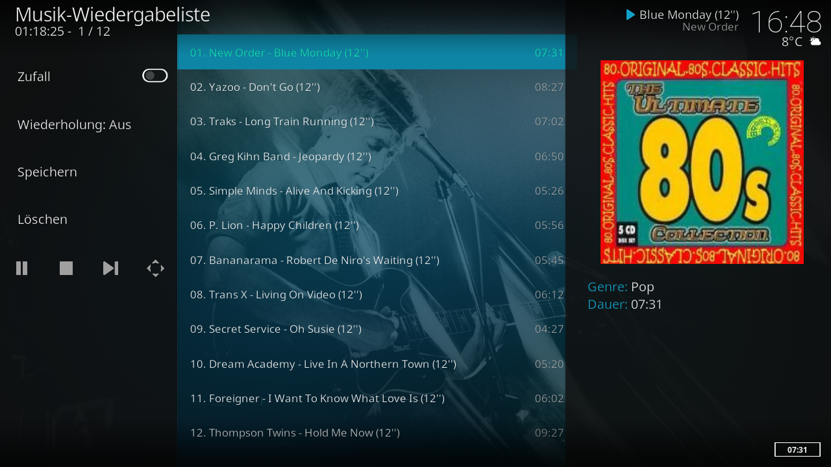
Task: Click the Ultimate 80s album cover
Action: click(x=702, y=162)
